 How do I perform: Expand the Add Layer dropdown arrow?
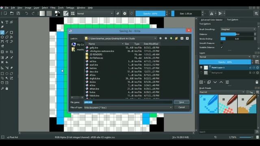tap(205, 82)
